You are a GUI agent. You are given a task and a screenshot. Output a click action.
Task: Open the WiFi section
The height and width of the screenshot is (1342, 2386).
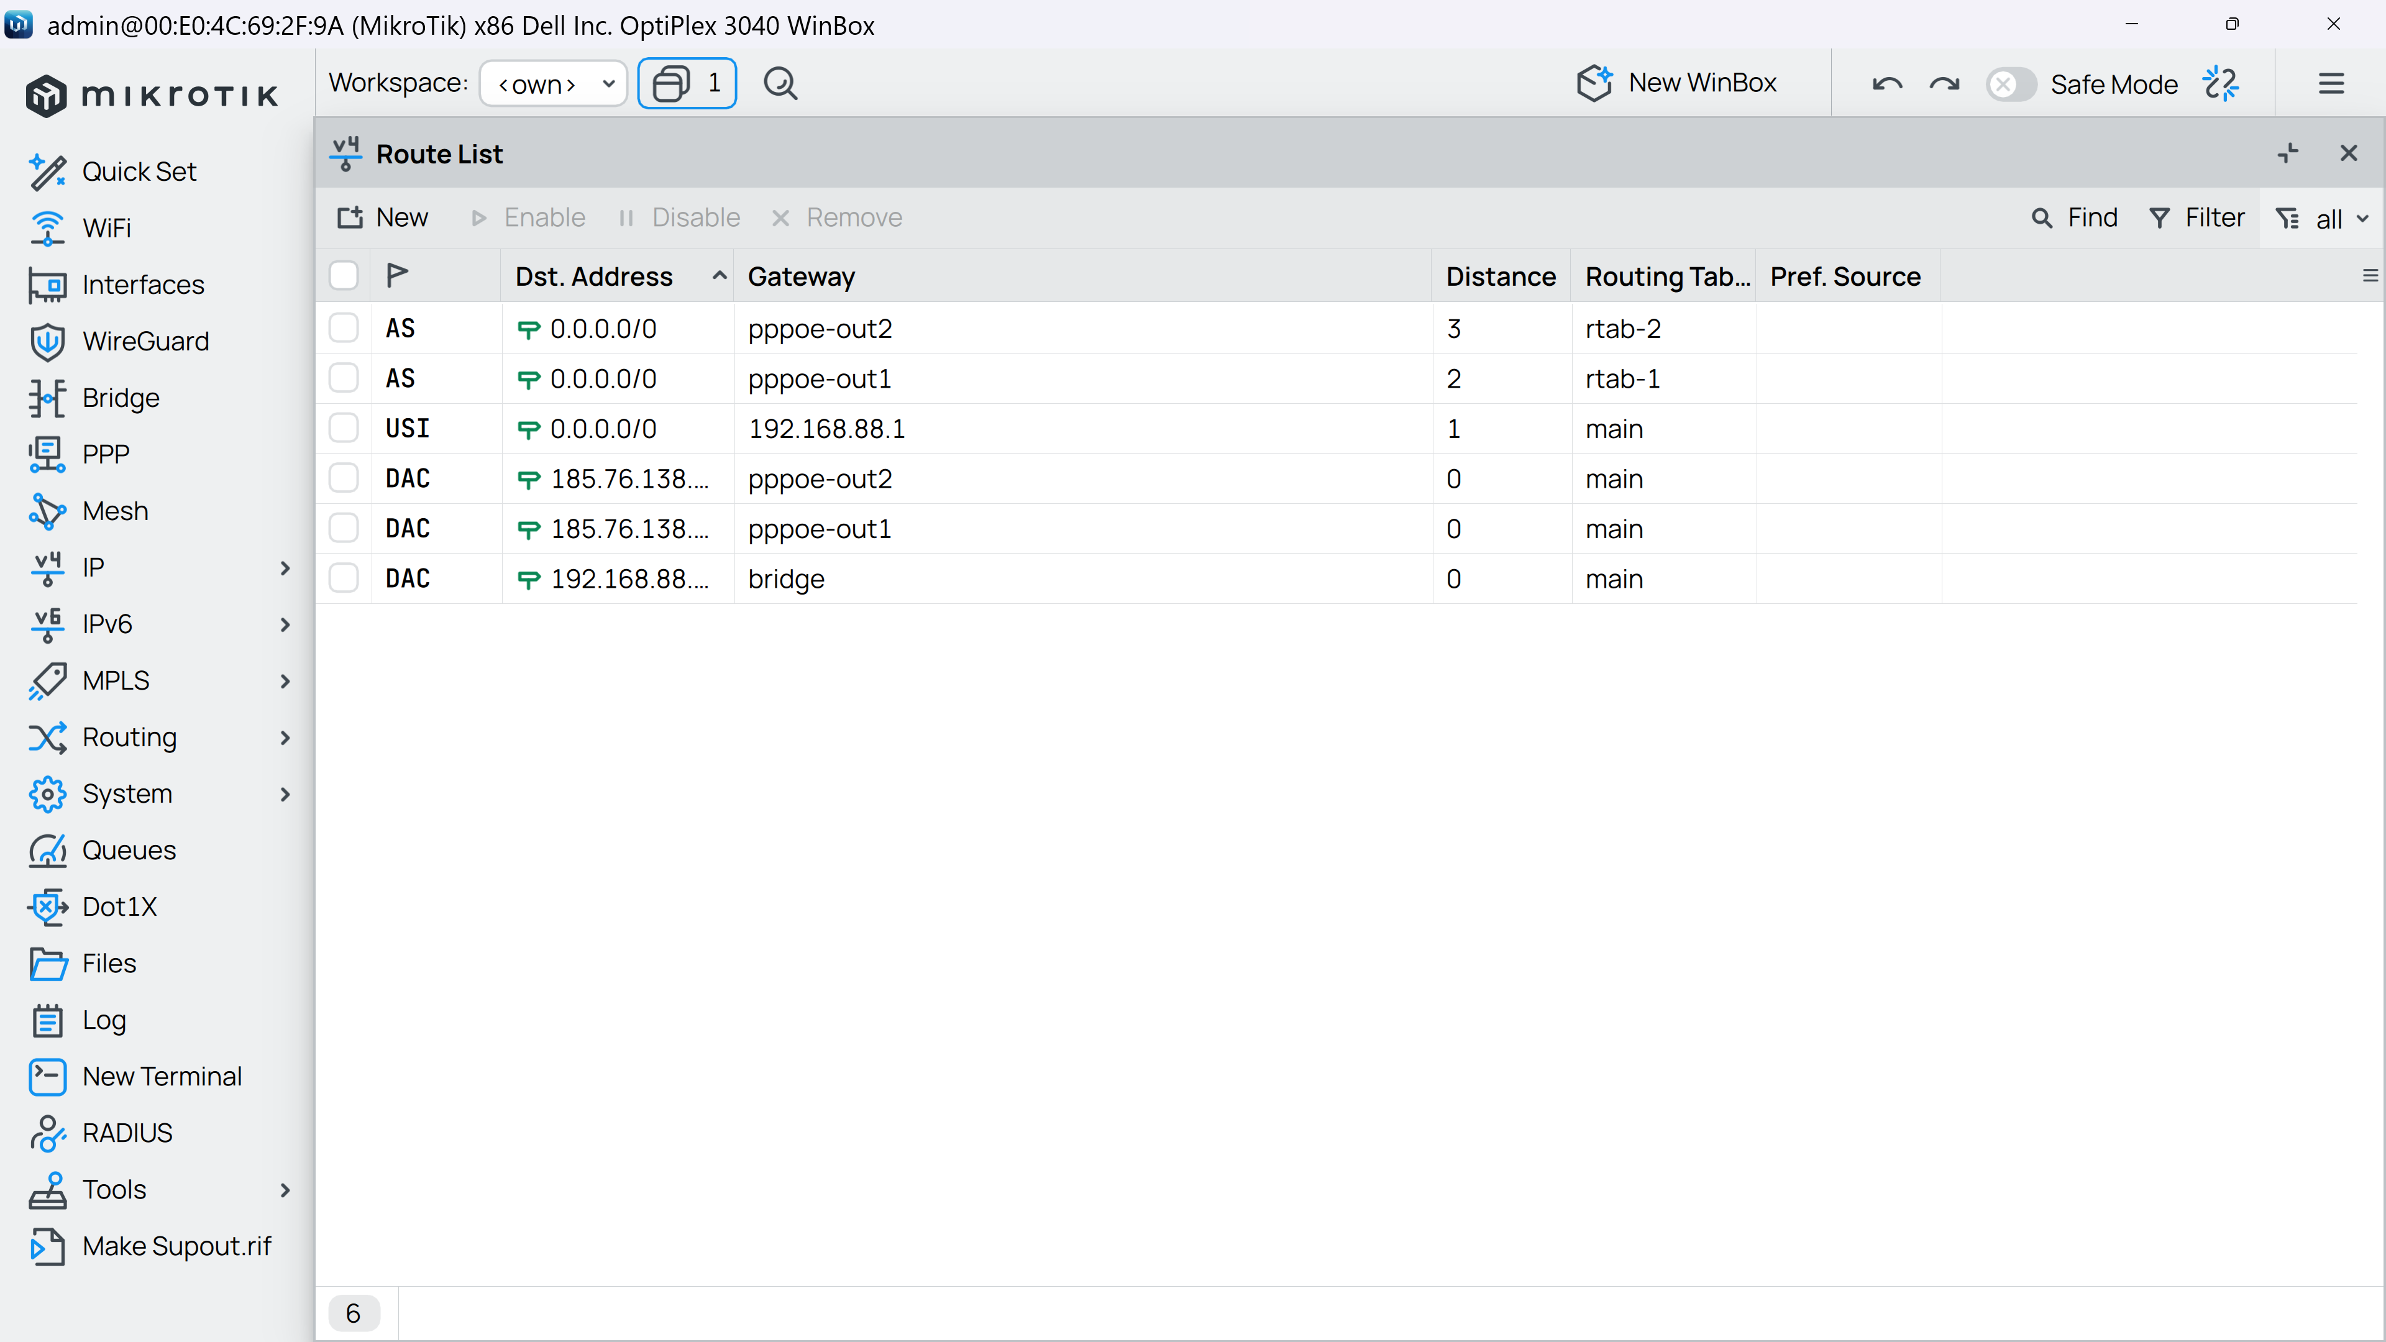(106, 228)
